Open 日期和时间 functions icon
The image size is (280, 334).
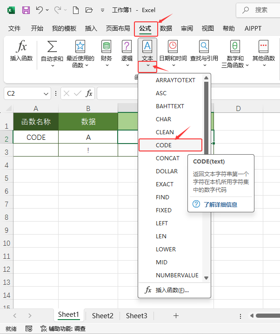173,46
